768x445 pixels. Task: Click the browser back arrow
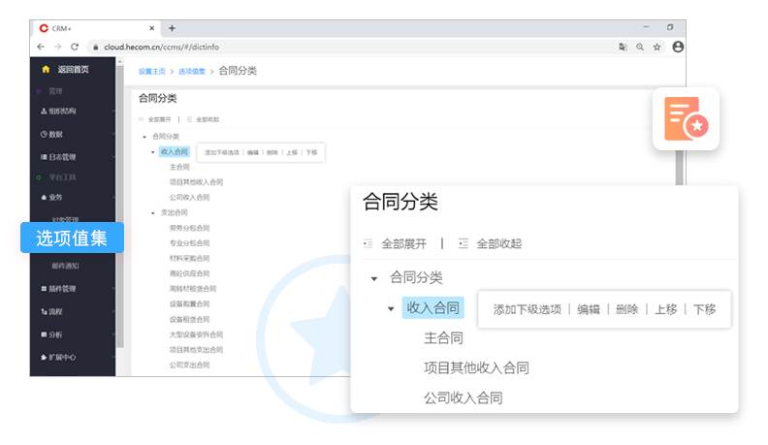pyautogui.click(x=42, y=47)
